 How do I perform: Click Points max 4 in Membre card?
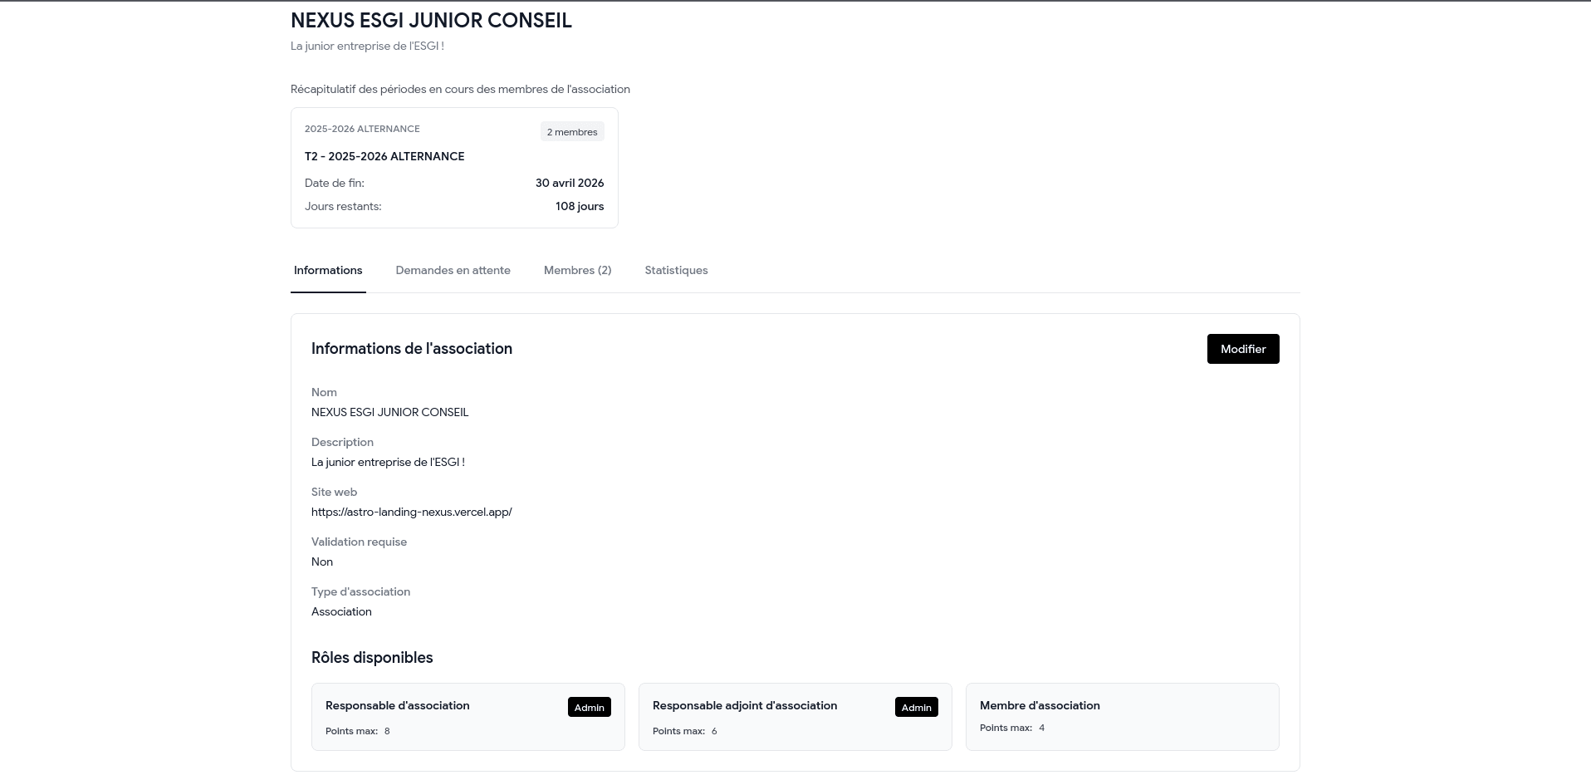pos(1012,728)
